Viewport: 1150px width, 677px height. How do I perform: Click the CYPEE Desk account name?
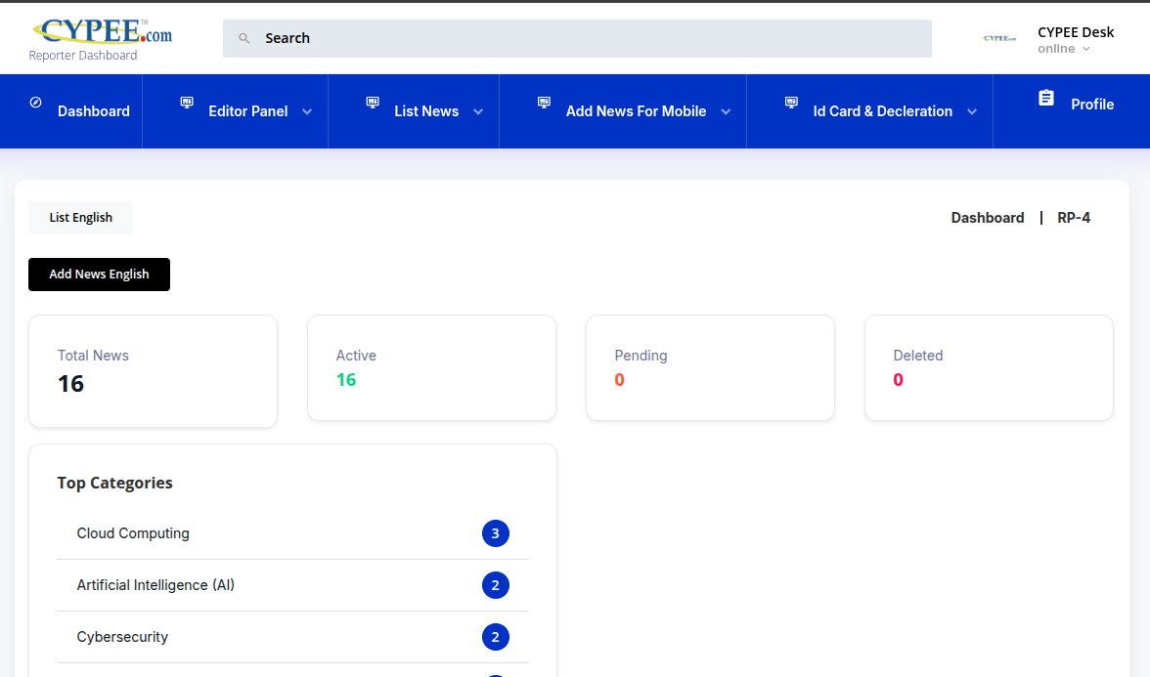(1076, 32)
